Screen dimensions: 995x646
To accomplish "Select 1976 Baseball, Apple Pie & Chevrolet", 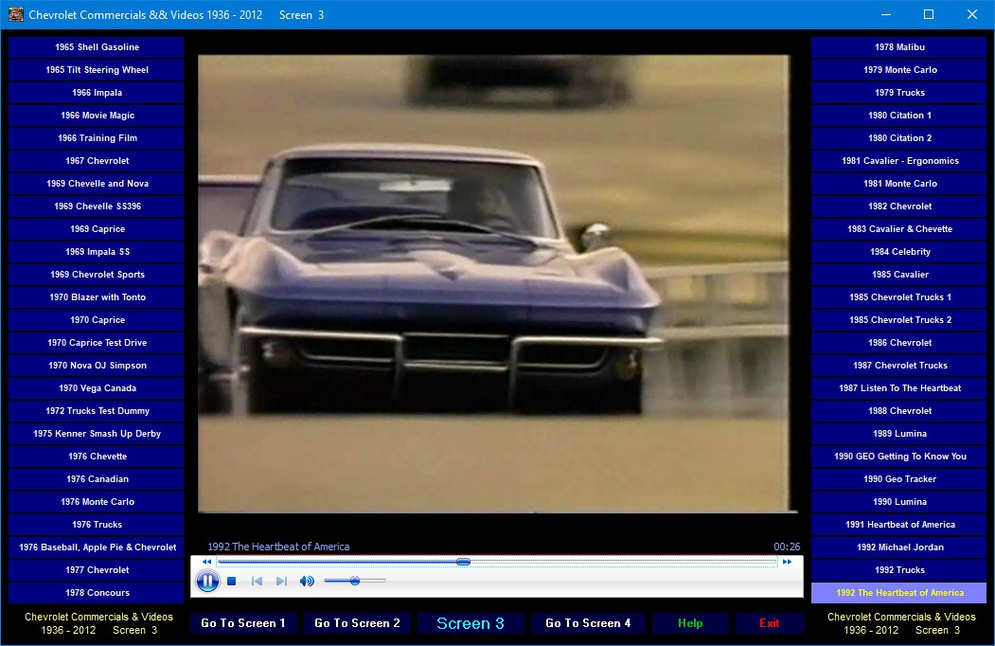I will click(x=98, y=547).
